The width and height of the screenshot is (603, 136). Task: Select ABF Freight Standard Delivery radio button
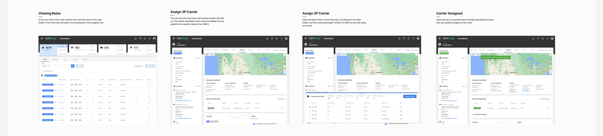click(x=310, y=107)
